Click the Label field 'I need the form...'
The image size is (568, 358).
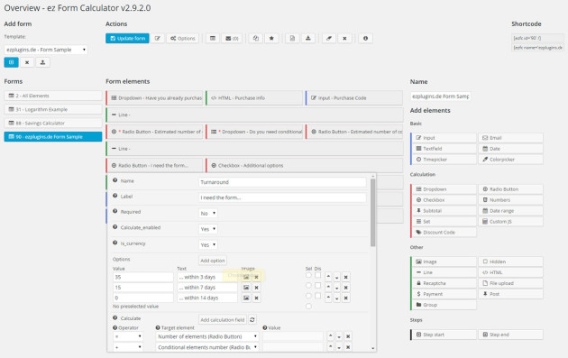pyautogui.click(x=282, y=197)
